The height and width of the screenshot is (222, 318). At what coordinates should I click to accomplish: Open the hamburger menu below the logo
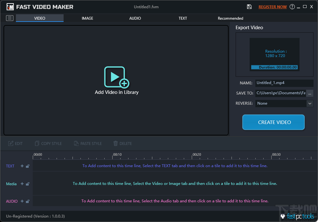(10, 18)
